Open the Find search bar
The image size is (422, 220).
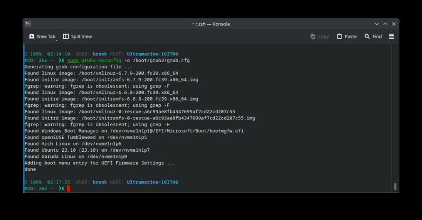tap(373, 37)
